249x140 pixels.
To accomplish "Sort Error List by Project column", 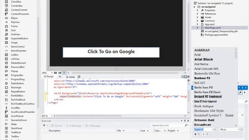I will coord(171,131).
